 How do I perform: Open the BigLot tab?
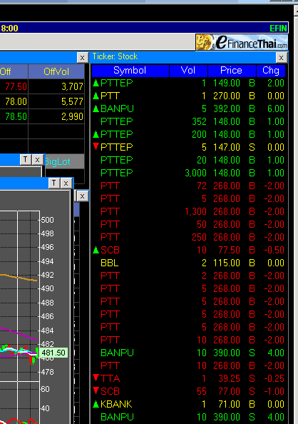click(x=57, y=162)
